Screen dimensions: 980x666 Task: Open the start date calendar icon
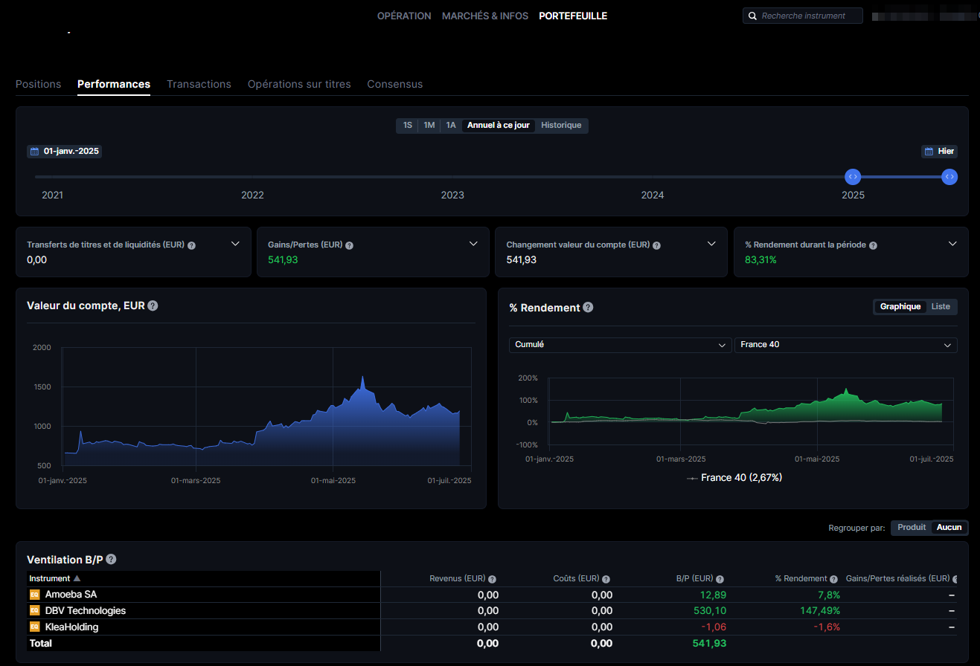coord(34,152)
